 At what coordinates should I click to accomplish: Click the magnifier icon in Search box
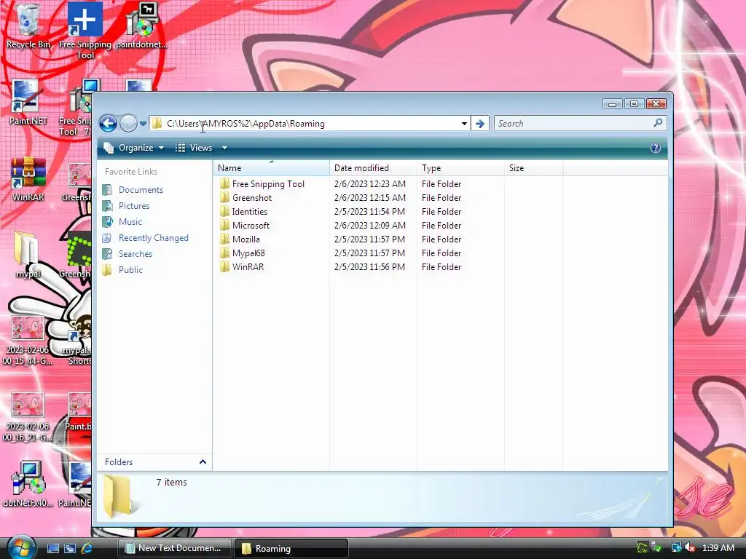658,123
